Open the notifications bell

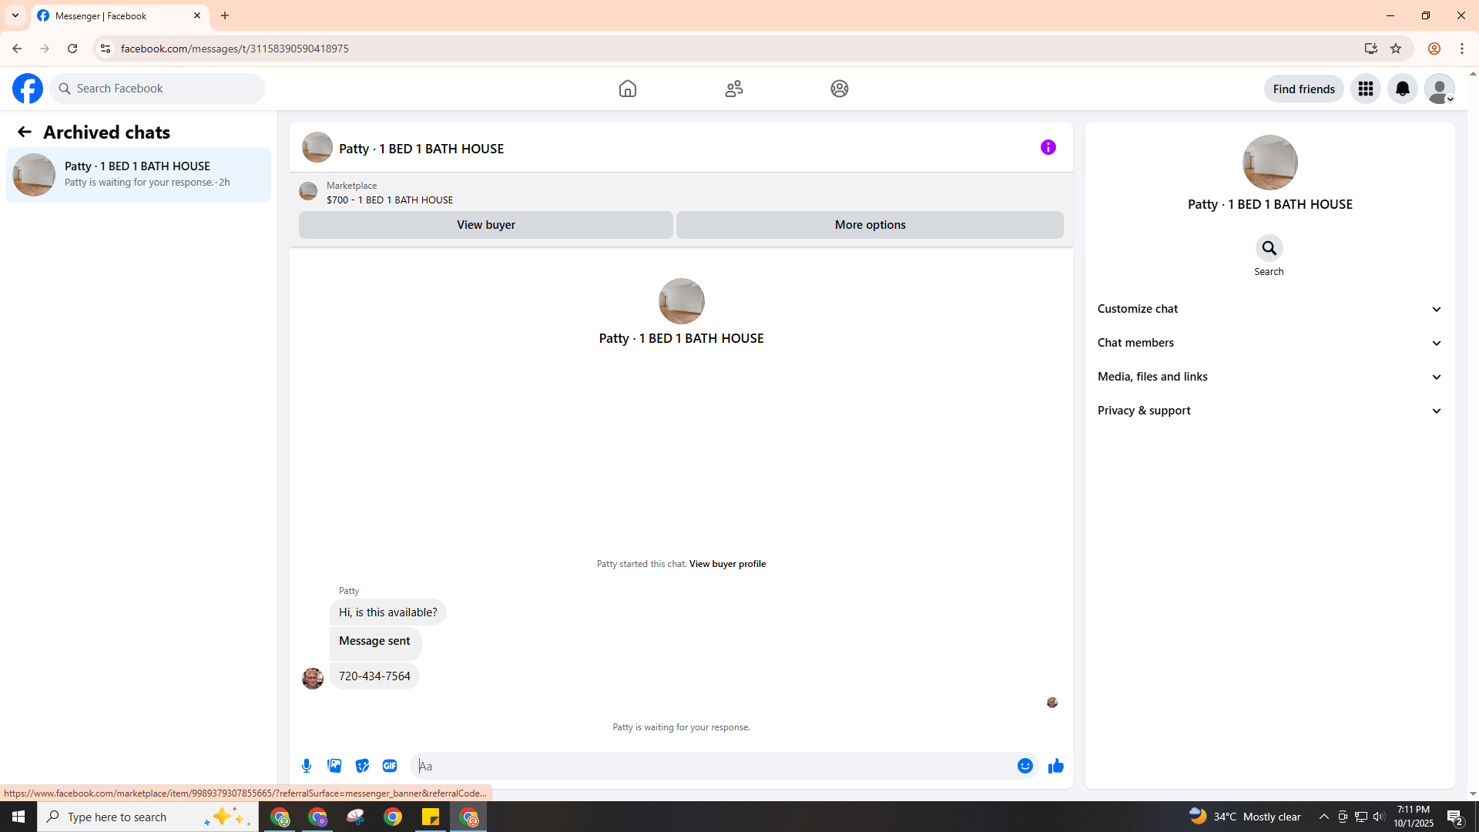click(1403, 89)
